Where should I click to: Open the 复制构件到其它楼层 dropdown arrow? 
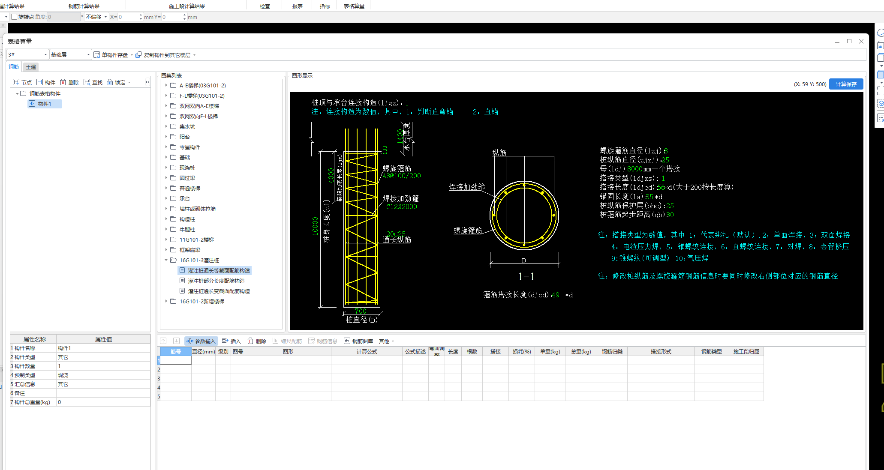[194, 55]
